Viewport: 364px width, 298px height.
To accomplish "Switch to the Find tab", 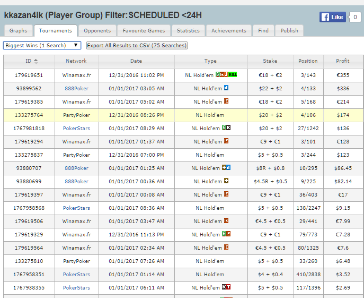I will [263, 30].
